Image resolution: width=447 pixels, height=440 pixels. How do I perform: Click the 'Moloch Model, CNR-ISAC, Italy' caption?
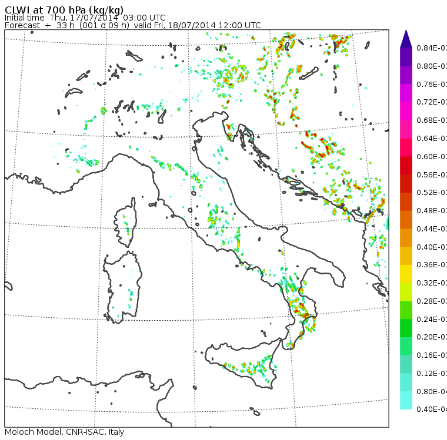point(65,432)
